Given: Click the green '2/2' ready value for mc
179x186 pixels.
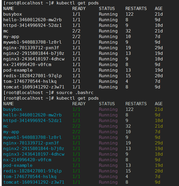Looking at the screenshot, I should 76,126.
